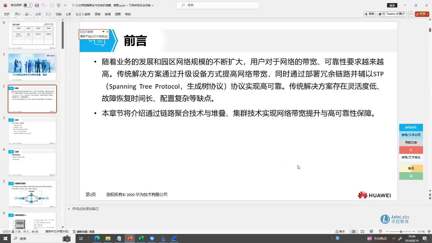Open Task View on taskbar

tap(81, 239)
